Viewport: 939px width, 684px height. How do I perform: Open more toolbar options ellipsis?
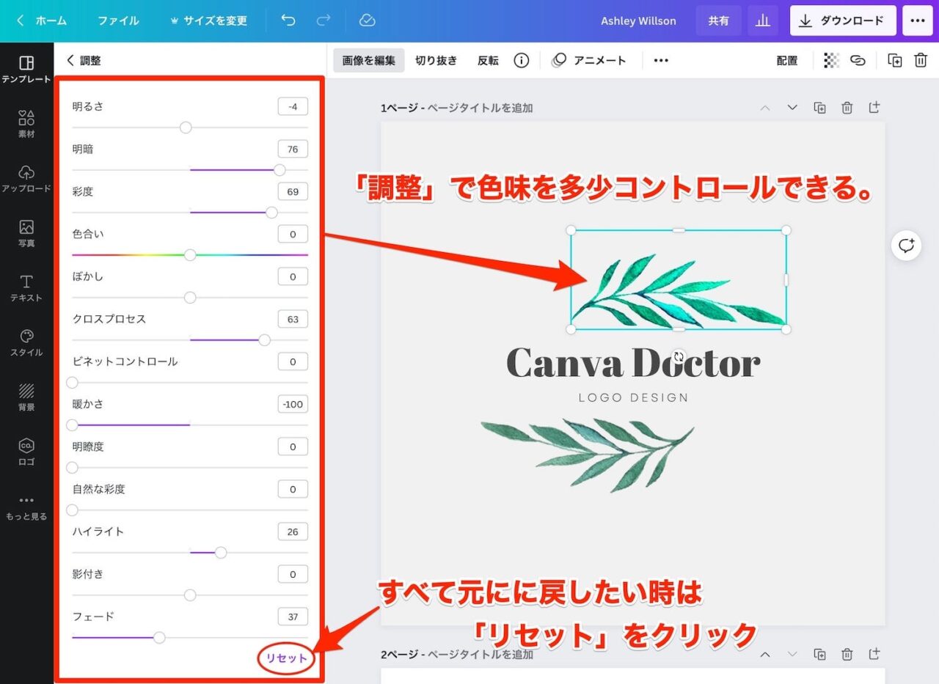click(x=661, y=60)
